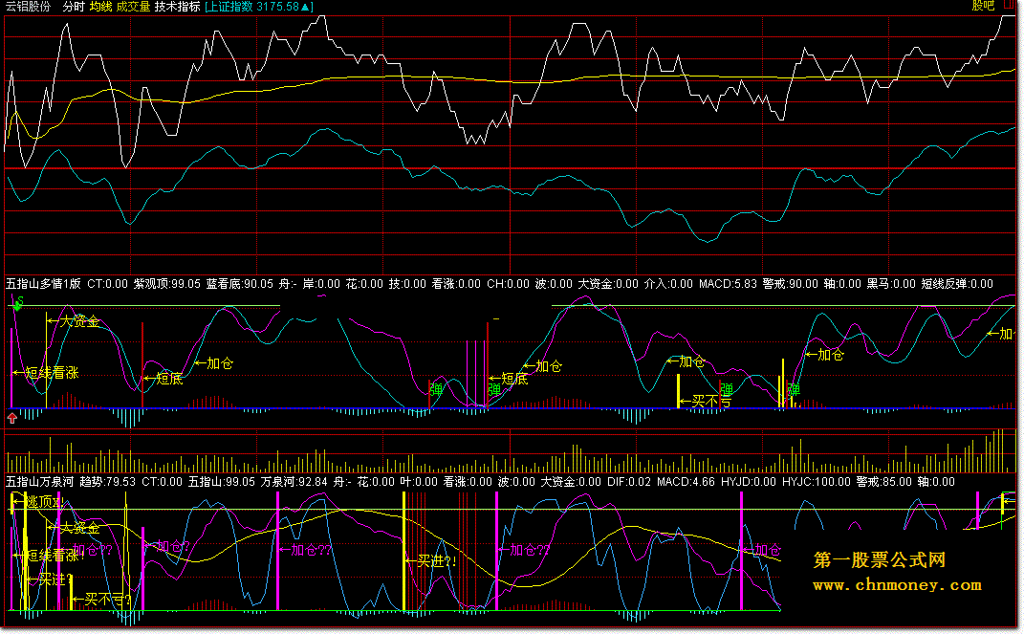
Task: Click the 警戒:85.00 value
Action: coord(884,482)
